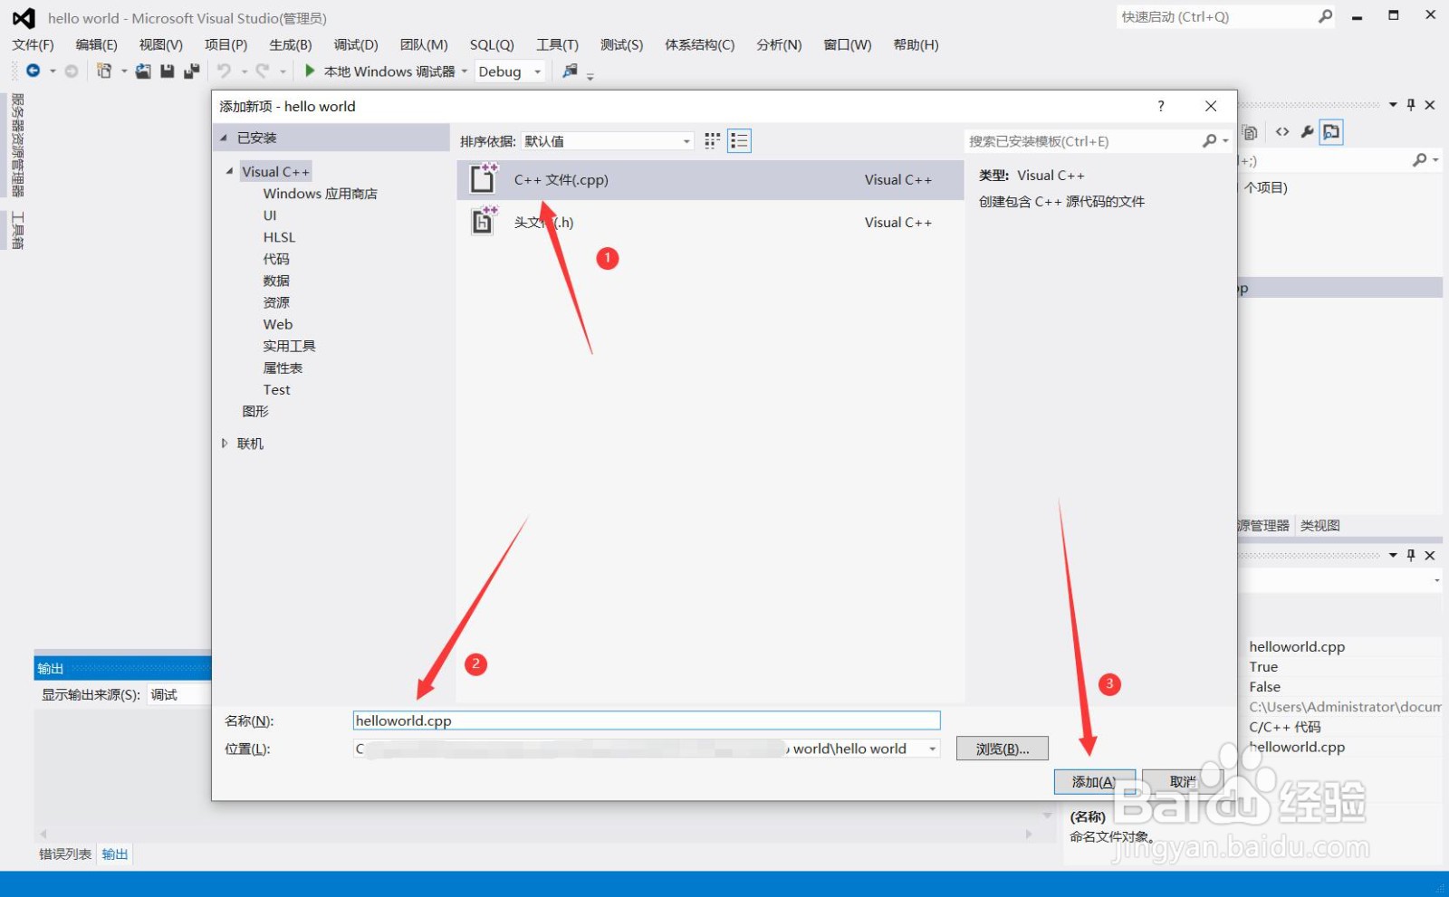
Task: Expand the 联机 (Online) tree node
Action: tap(225, 444)
